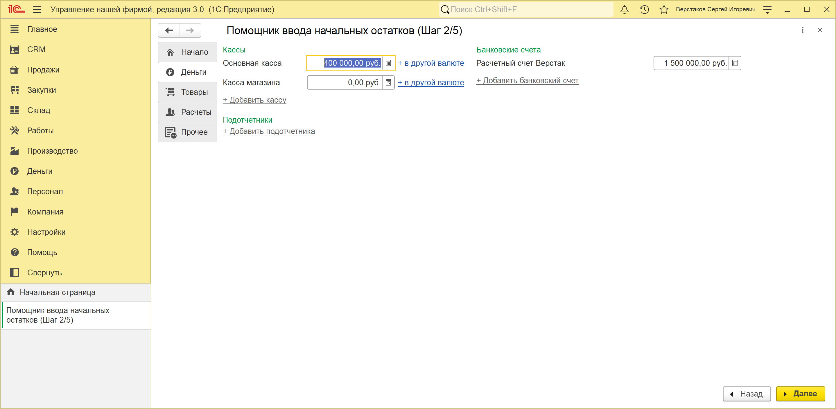836x409 pixels.
Task: Switch to the Товары step tab
Action: (x=188, y=92)
